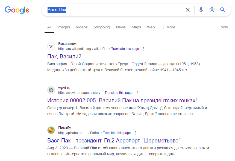The height and width of the screenshot is (161, 235).
Task: Start voice search with microphone icon
Action: click(201, 10)
